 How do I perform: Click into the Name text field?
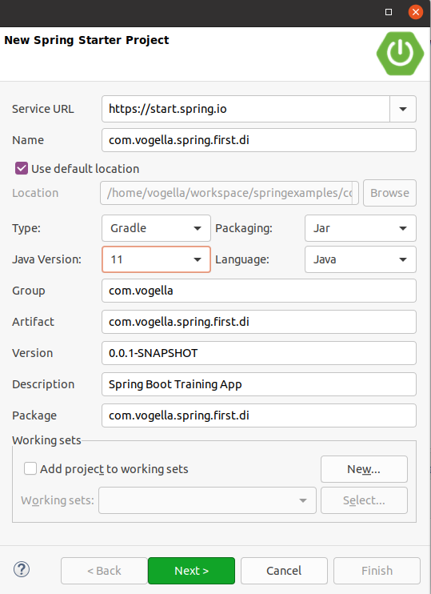coord(259,140)
